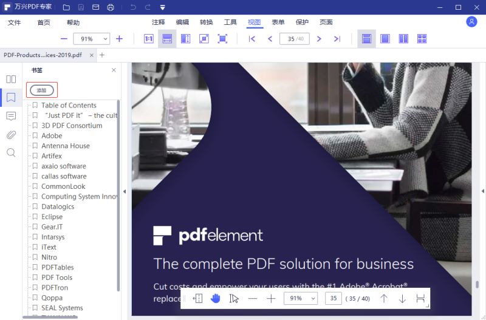
Task: Expand the right panel arrow handle
Action: click(x=482, y=191)
